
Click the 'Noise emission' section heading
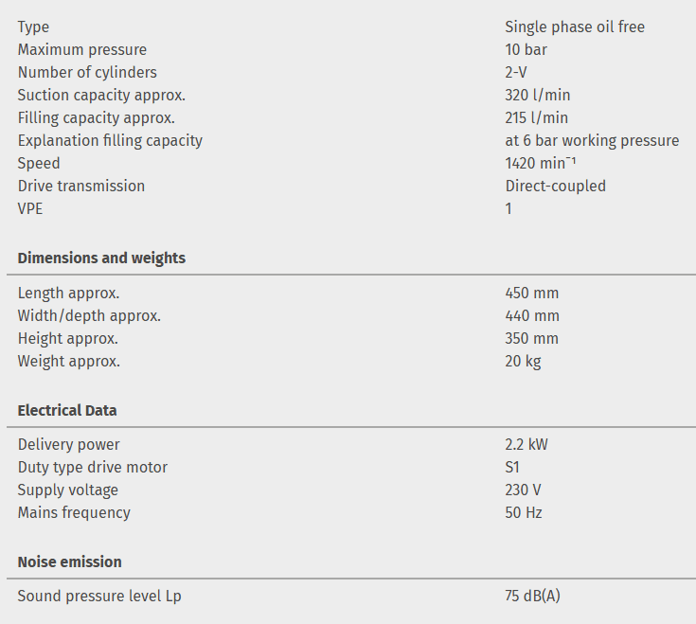[x=69, y=562]
